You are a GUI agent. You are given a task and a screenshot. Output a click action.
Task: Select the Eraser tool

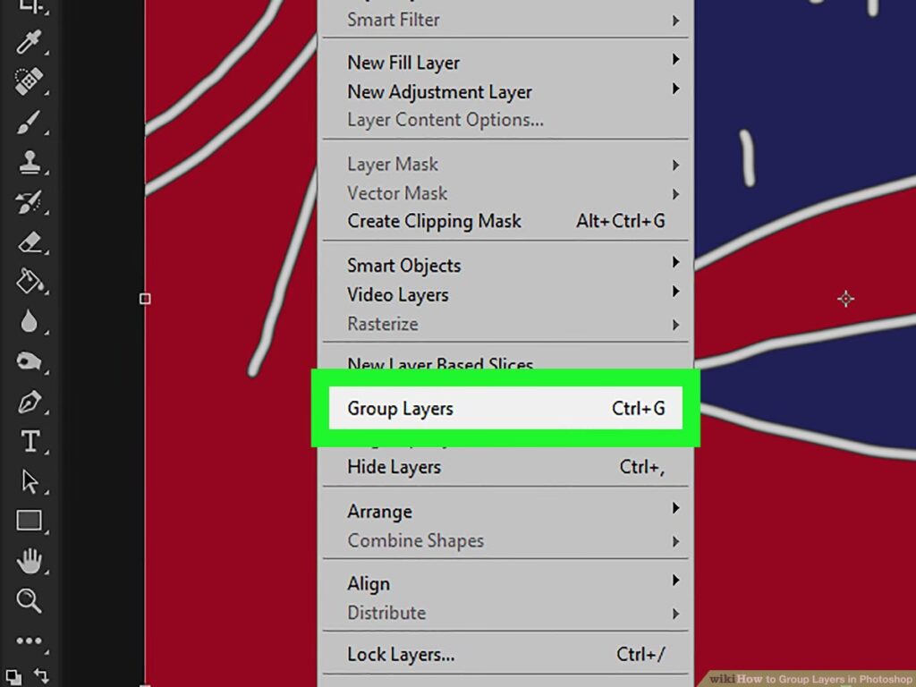point(29,242)
